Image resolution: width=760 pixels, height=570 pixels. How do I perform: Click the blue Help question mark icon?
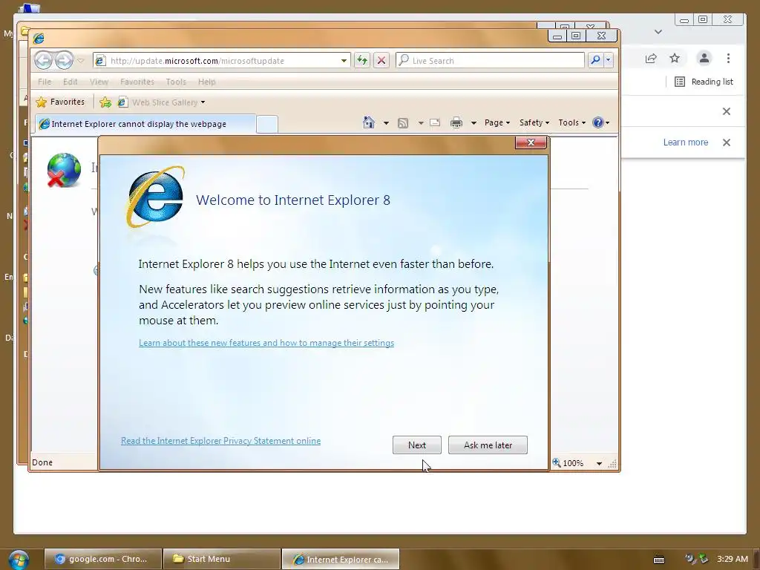pos(598,122)
